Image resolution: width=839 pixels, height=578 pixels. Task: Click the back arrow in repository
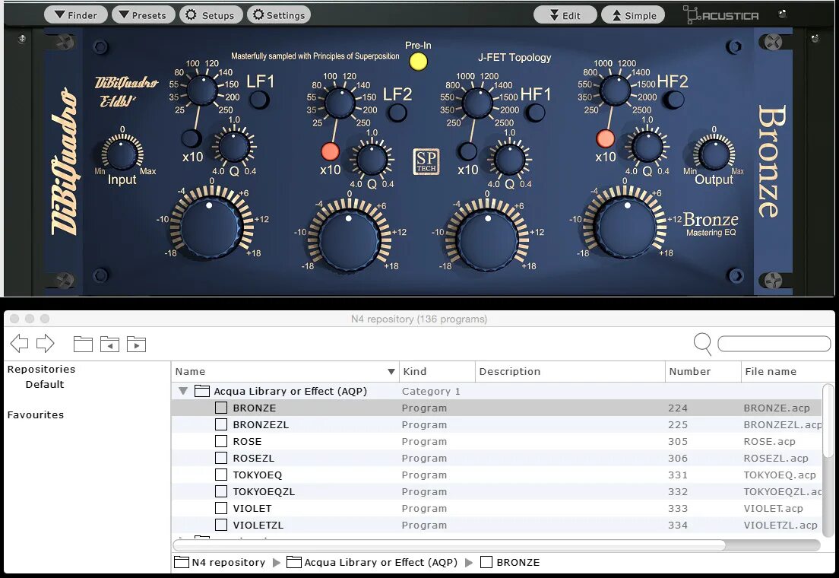(19, 343)
